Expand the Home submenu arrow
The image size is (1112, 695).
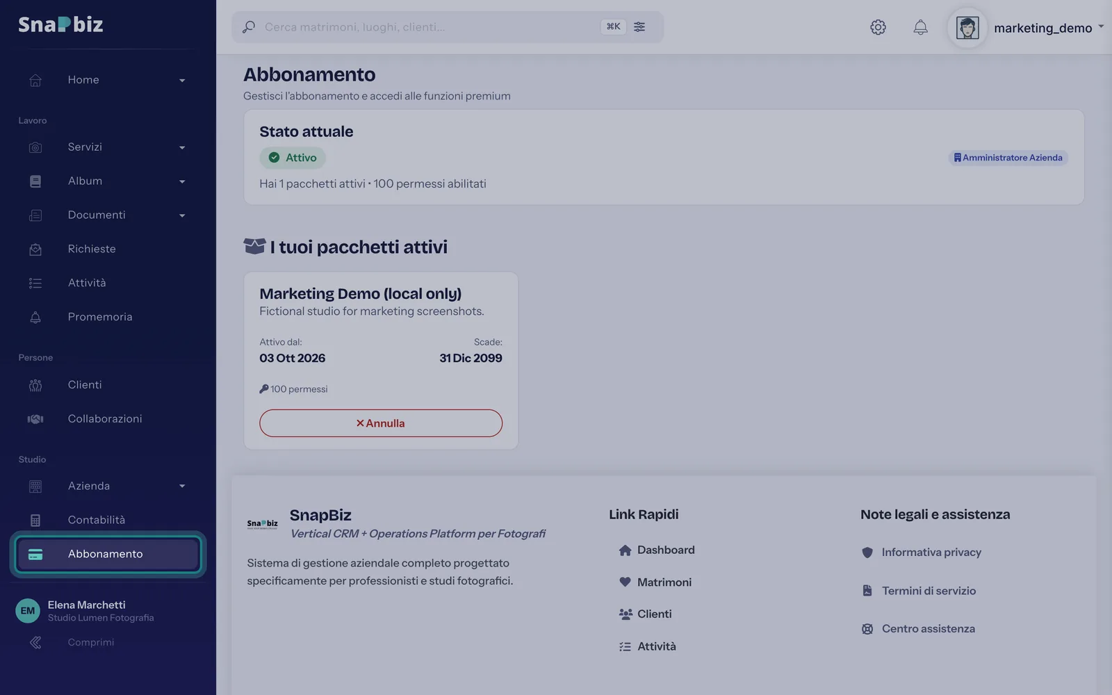tap(182, 81)
